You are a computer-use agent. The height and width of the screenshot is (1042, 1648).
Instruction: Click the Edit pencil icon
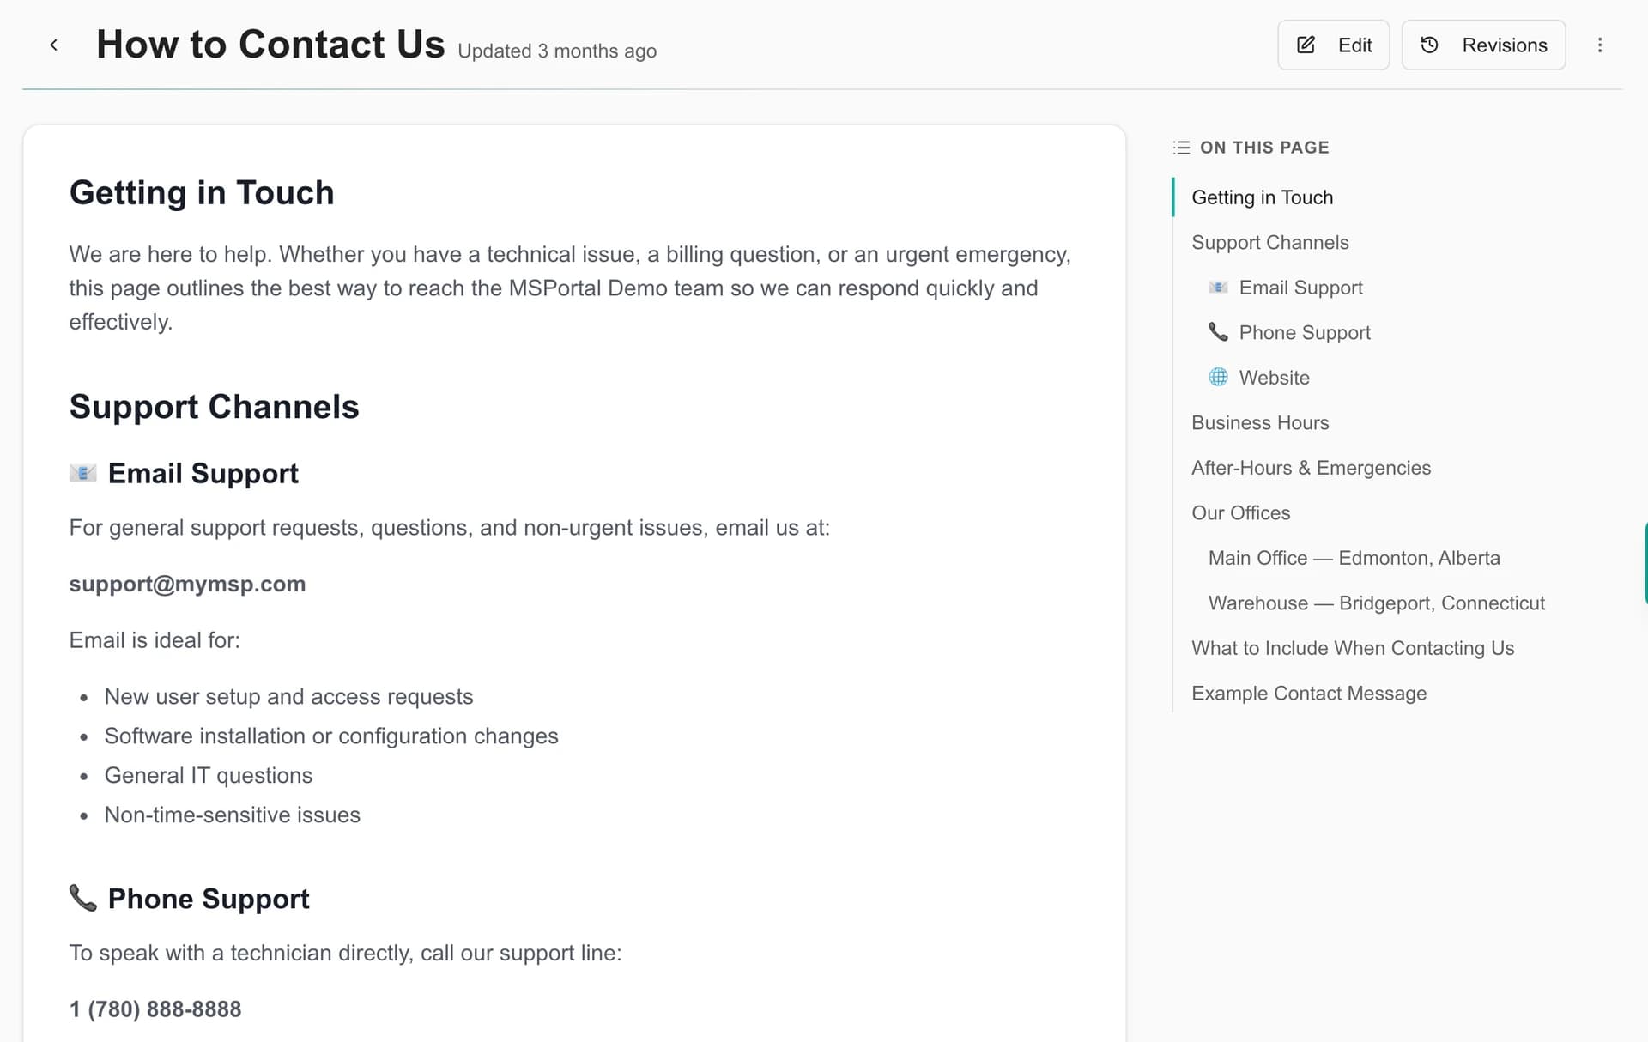pos(1306,45)
